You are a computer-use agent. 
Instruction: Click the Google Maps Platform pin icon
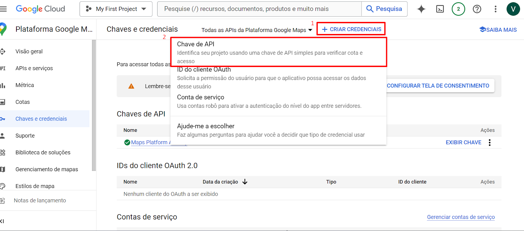pos(3,29)
